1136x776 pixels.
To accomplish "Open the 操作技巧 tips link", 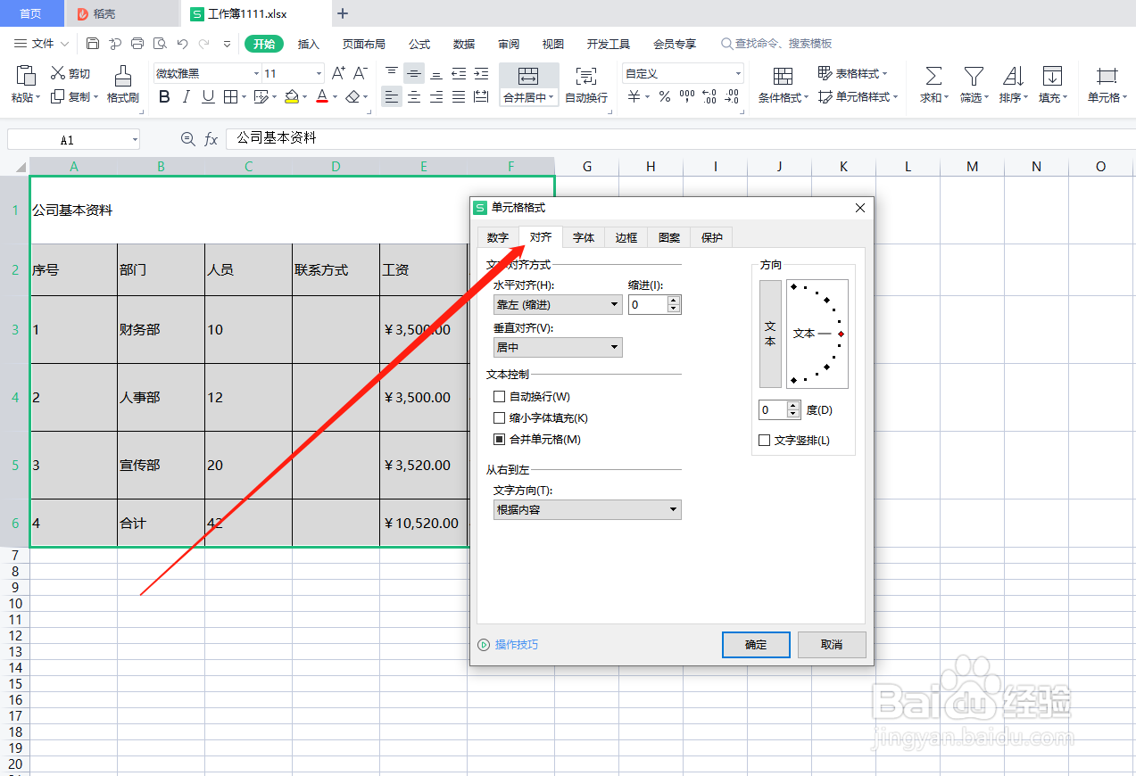I will (515, 644).
